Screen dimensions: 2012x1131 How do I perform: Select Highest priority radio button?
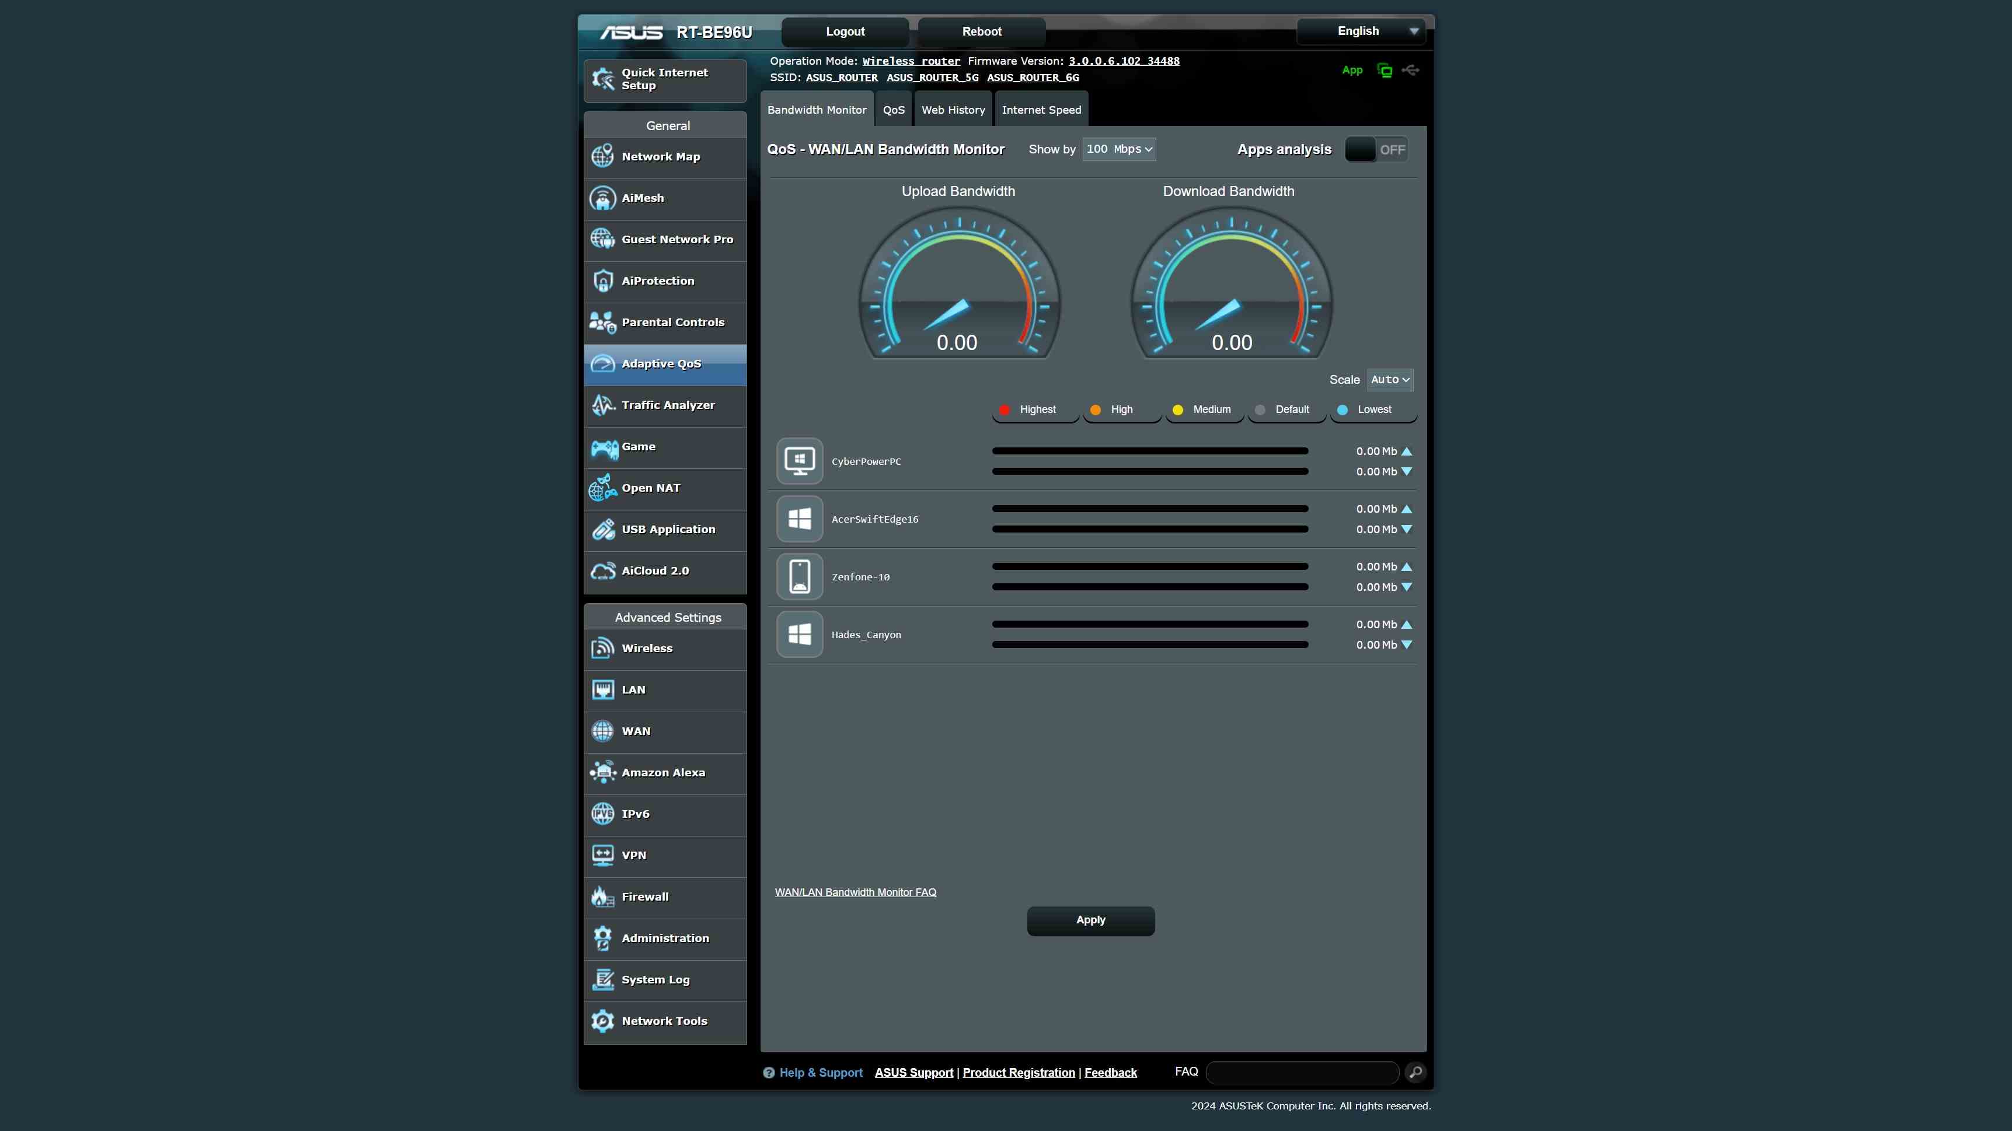click(x=1005, y=409)
